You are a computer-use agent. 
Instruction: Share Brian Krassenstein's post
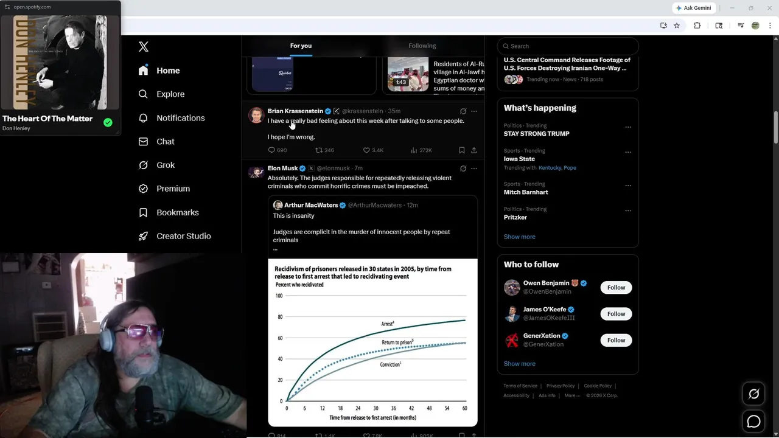(x=474, y=150)
